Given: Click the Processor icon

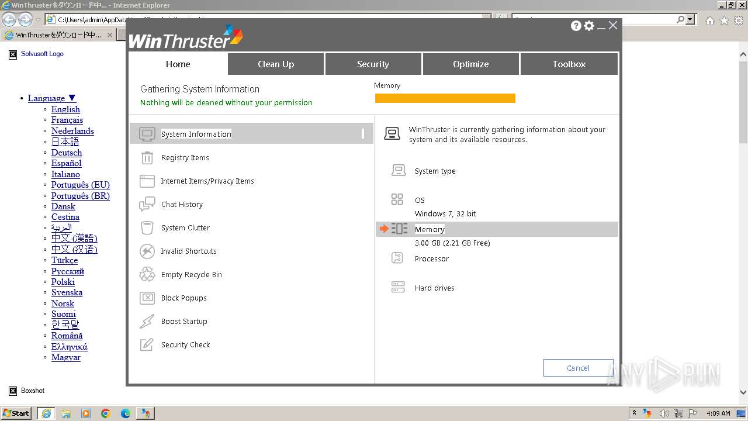Looking at the screenshot, I should (397, 258).
